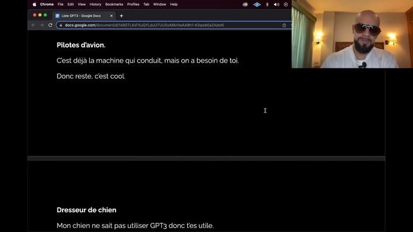
Task: Click the volume icon in menu bar
Action: (276, 5)
